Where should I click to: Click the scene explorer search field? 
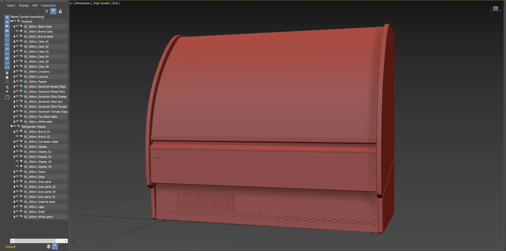pyautogui.click(x=24, y=11)
